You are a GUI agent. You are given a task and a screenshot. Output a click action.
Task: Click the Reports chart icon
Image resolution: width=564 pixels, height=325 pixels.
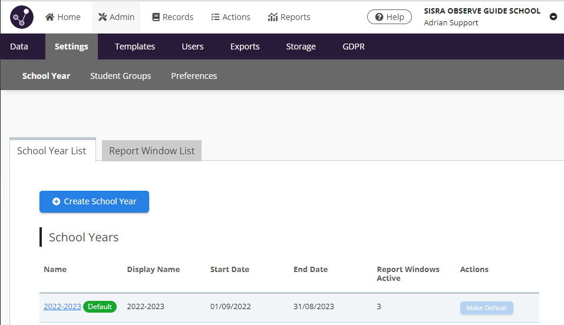[x=272, y=17]
